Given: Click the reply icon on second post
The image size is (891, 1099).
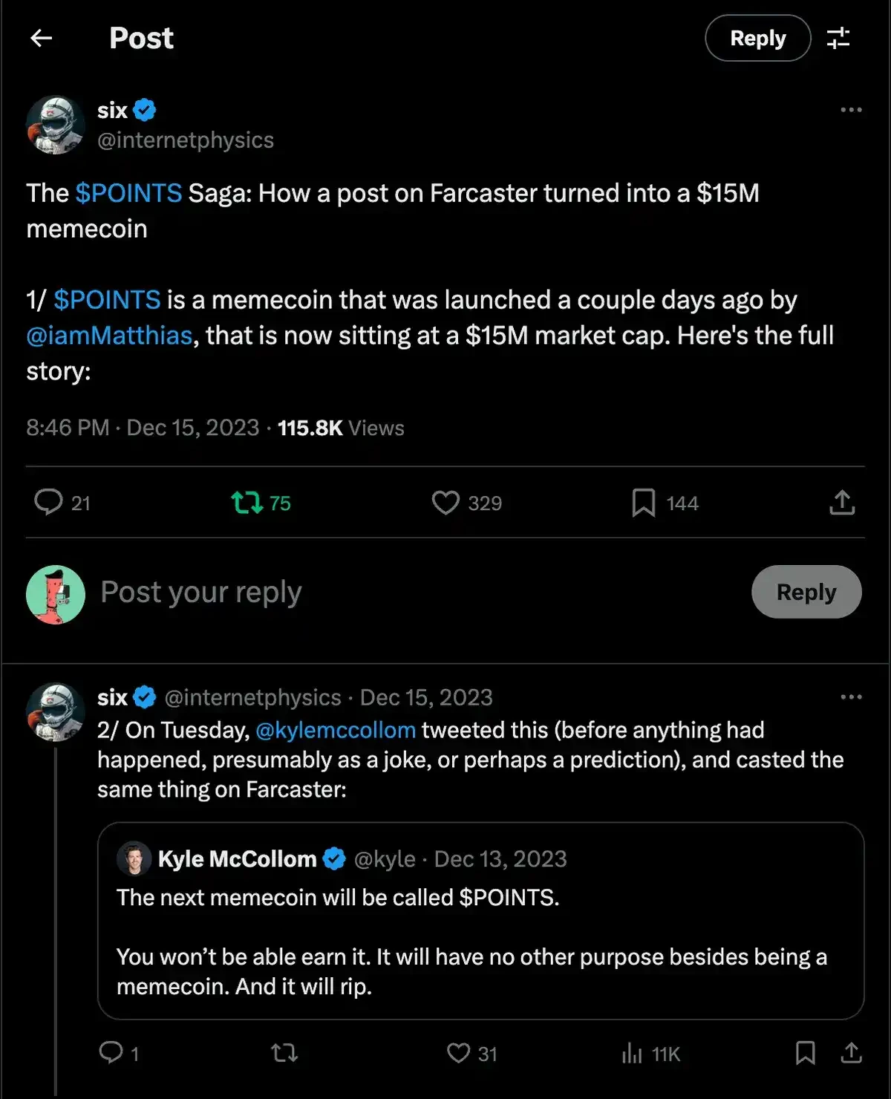Looking at the screenshot, I should point(111,1052).
